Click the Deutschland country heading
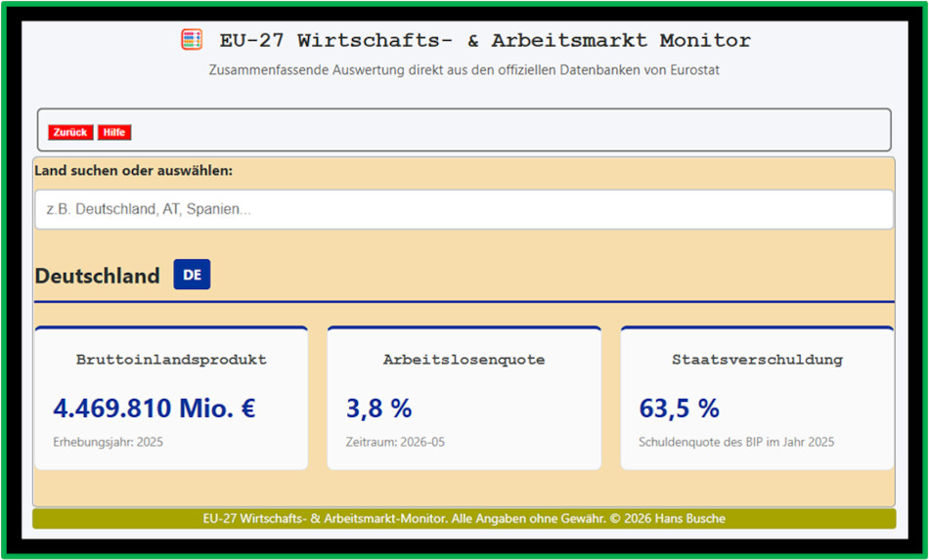Screen dimensions: 929x560 (x=97, y=276)
